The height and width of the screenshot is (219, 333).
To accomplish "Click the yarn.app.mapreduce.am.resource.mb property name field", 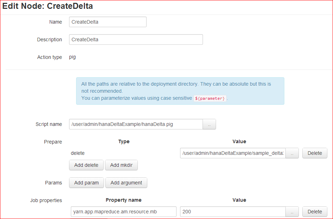I will 124,212.
